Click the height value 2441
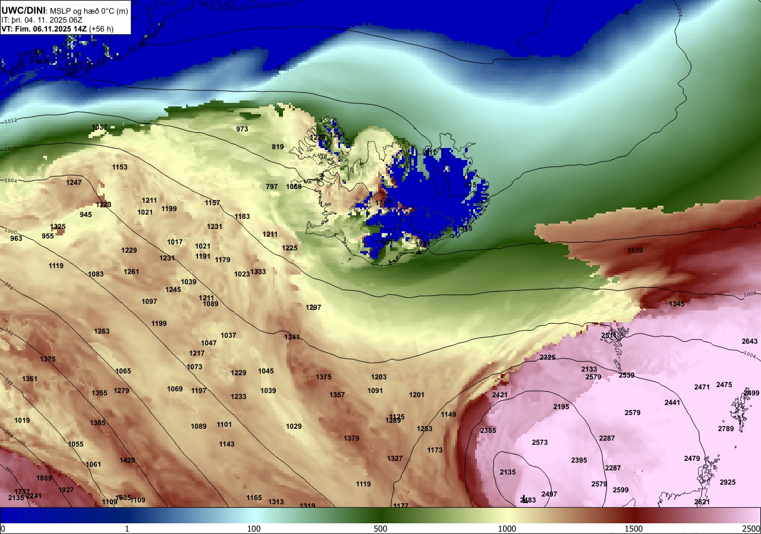 click(x=672, y=403)
